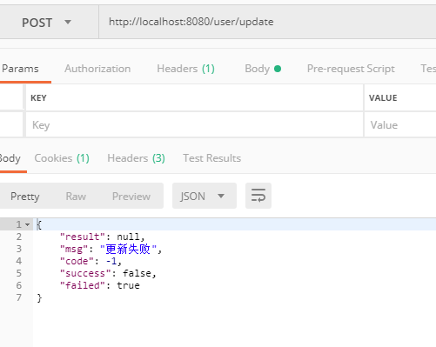Open the response Cookies (1) tab
This screenshot has height=347, width=436.
tap(62, 158)
